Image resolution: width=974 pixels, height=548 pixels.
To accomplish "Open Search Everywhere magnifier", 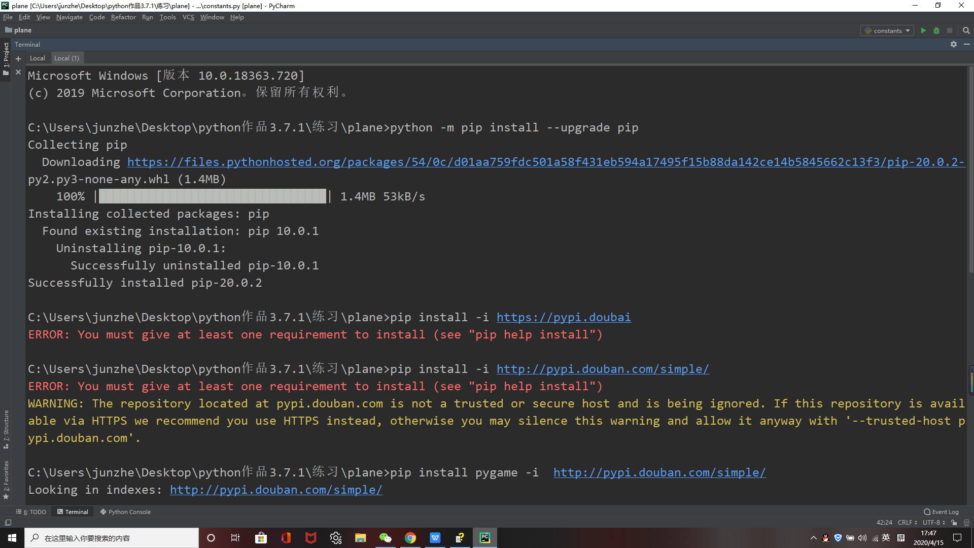I will coord(966,30).
